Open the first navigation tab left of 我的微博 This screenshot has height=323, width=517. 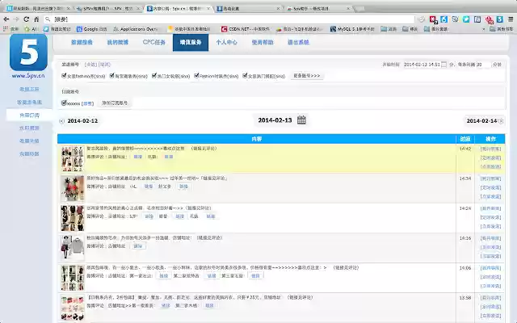tap(82, 42)
